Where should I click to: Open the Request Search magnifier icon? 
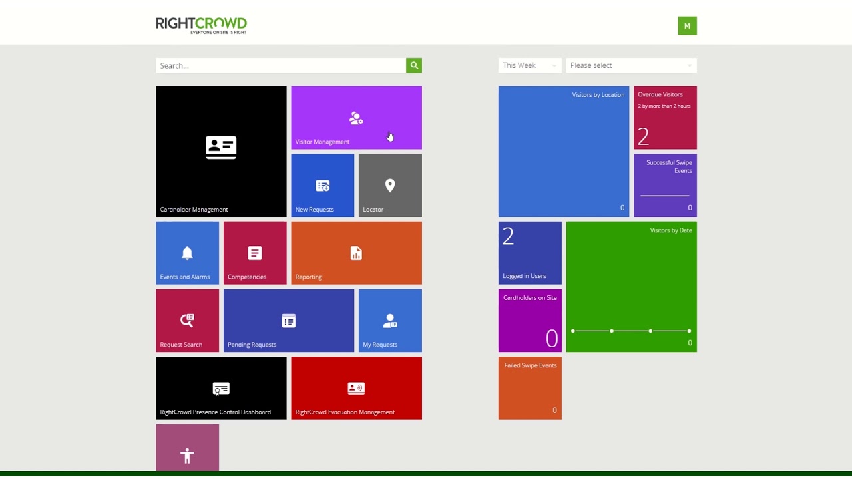[187, 321]
